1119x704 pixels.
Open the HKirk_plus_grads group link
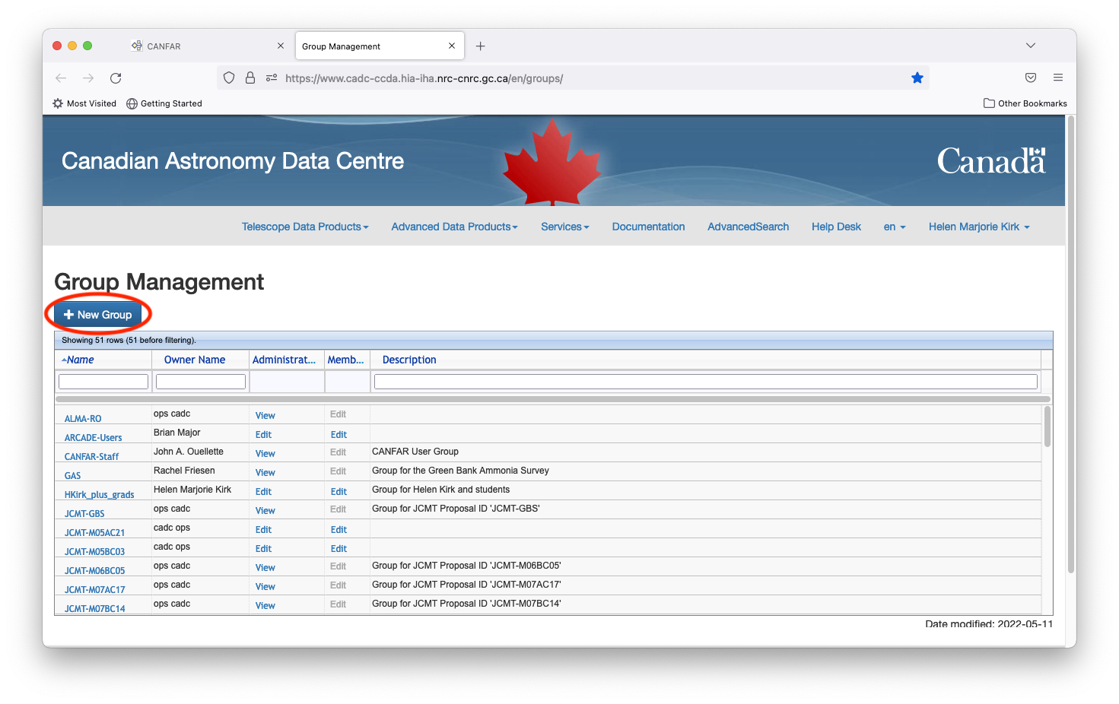(x=99, y=495)
